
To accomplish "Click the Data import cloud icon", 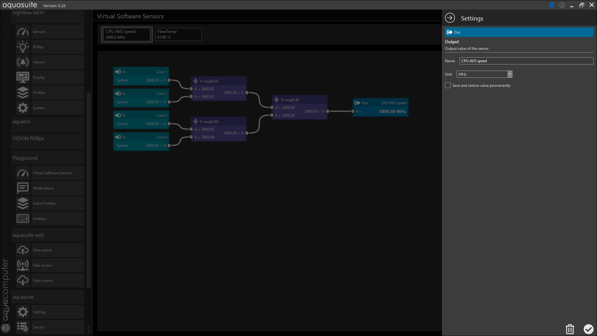I will (23, 281).
